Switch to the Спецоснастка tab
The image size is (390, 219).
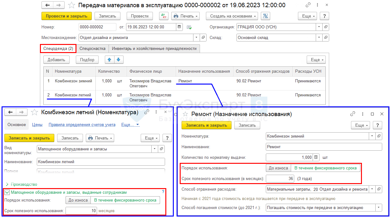92,49
